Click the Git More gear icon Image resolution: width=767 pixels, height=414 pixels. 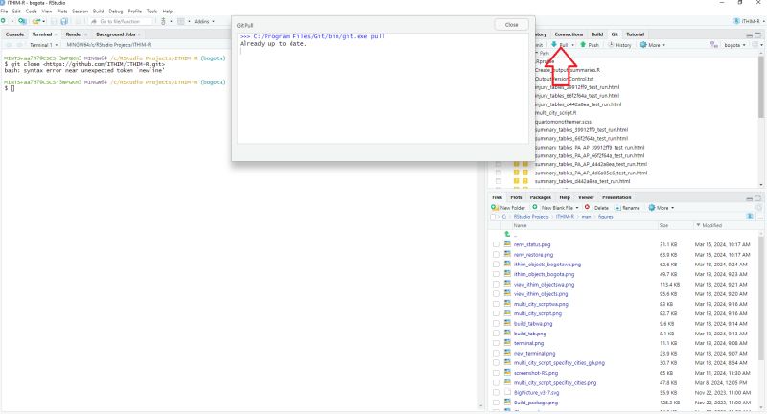(x=643, y=44)
